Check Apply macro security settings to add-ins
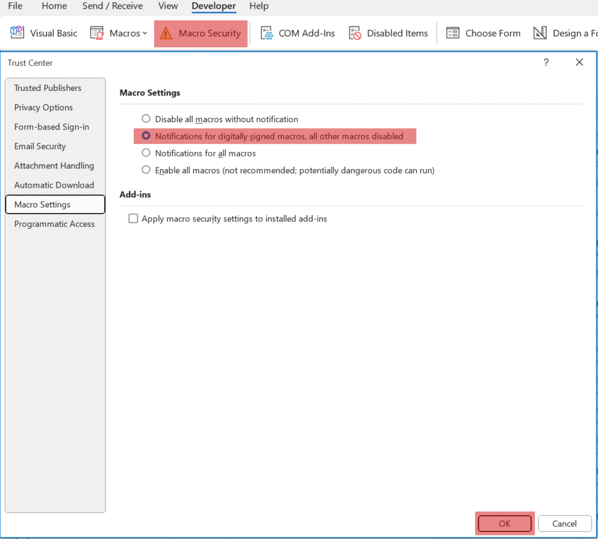The image size is (598, 539). pos(133,219)
